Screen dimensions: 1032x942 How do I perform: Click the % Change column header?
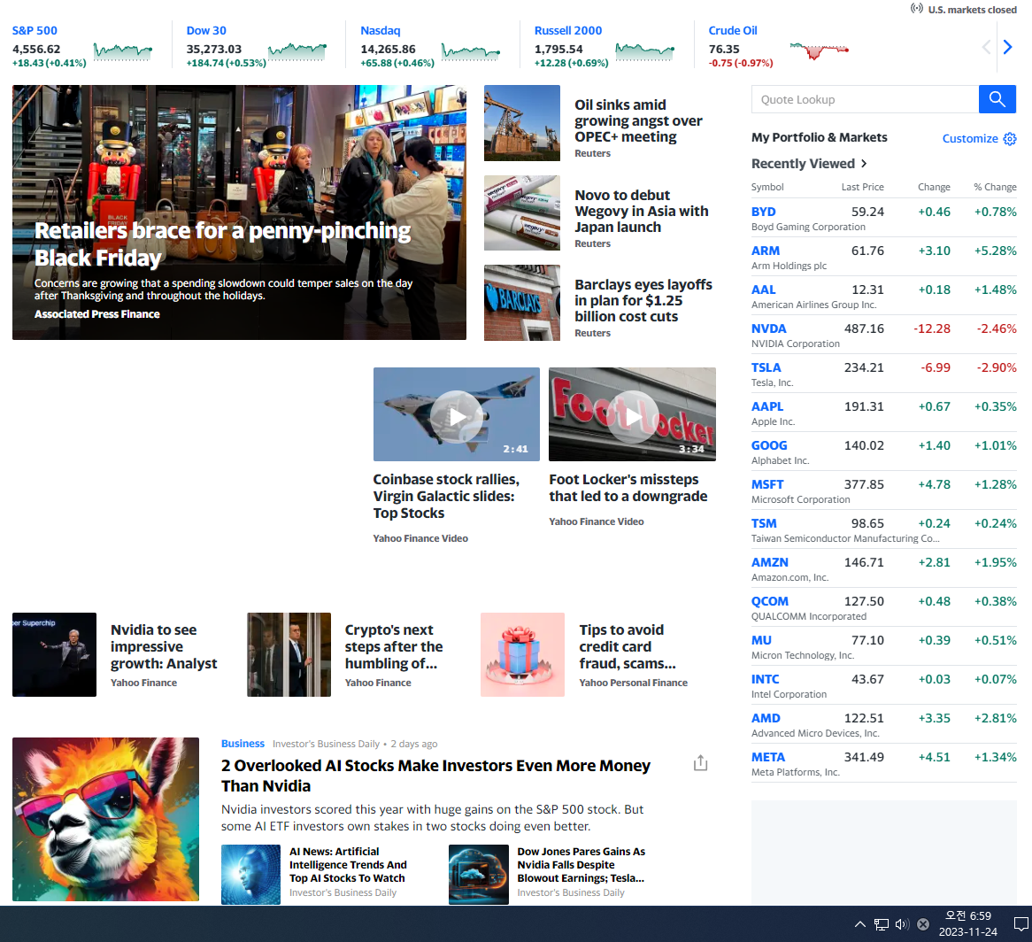pos(995,187)
